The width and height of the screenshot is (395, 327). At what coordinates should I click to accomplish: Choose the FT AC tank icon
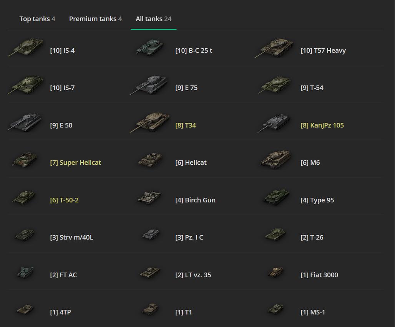point(25,272)
